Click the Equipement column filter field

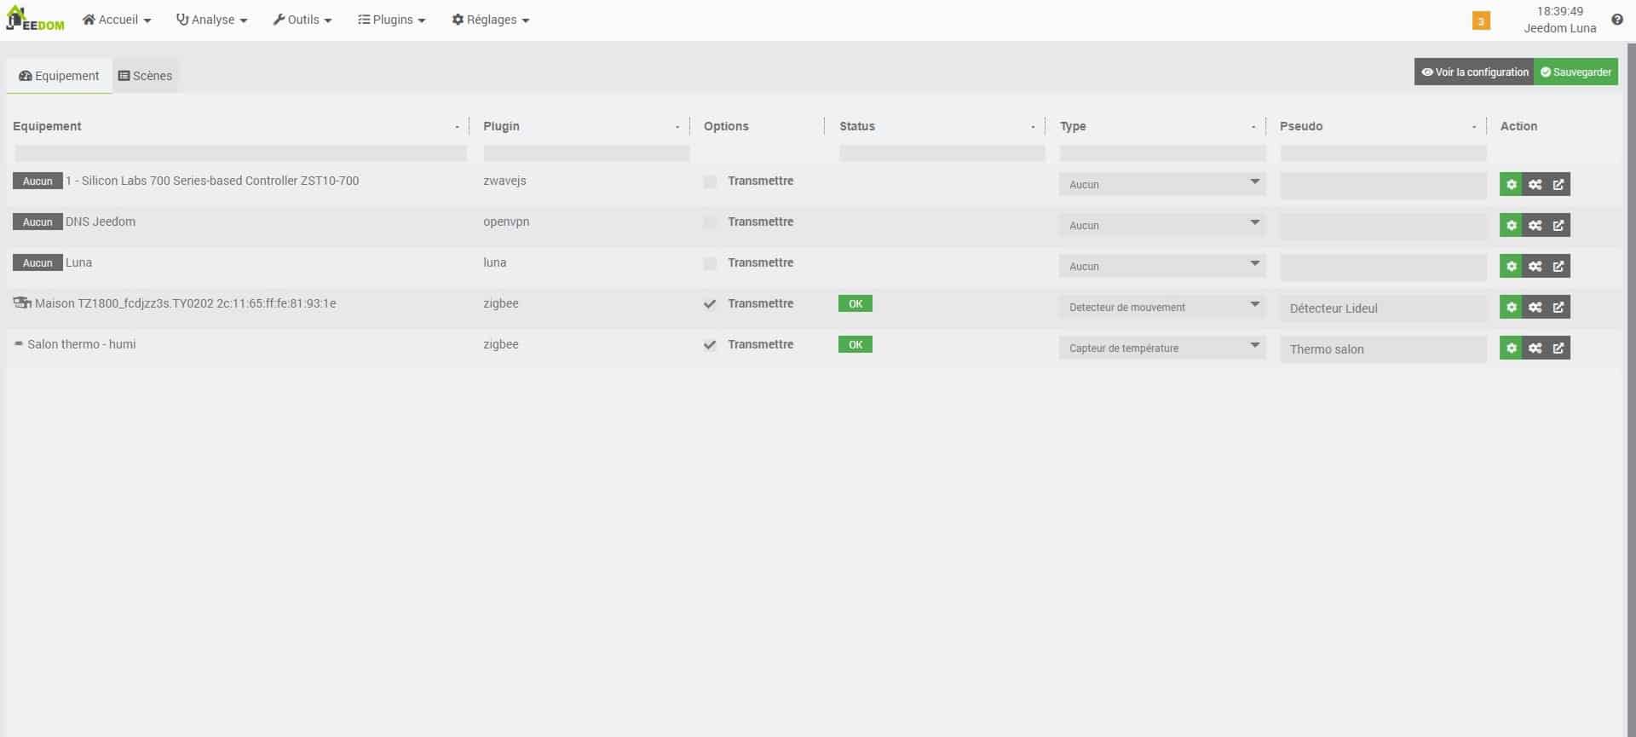pyautogui.click(x=240, y=153)
